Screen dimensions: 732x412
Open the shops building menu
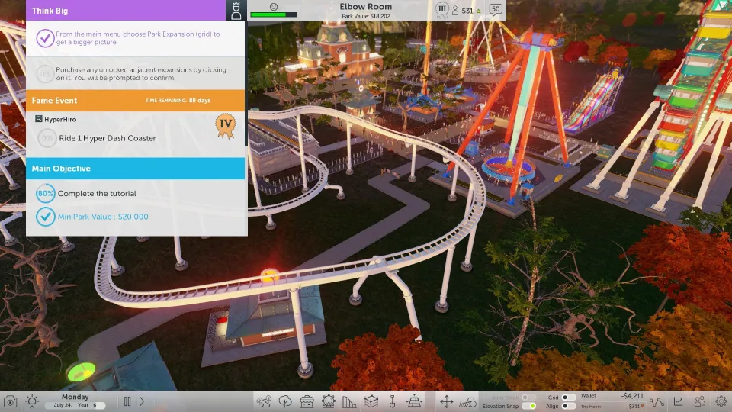[307, 401]
